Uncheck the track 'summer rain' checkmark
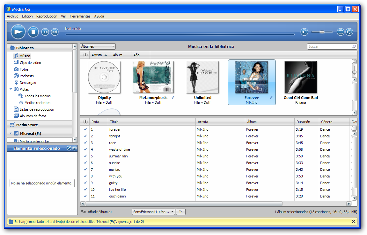This screenshot has width=367, height=235. coord(85,156)
